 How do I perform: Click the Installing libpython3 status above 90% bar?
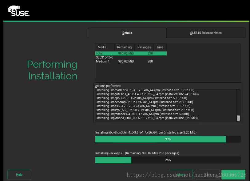click(146, 132)
